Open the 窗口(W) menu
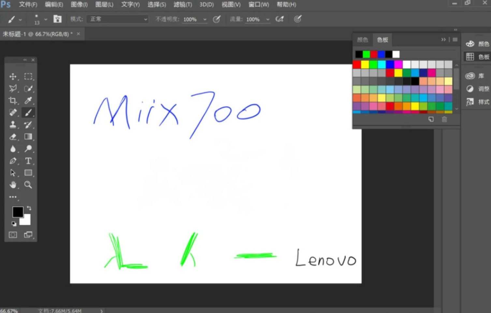This screenshot has width=491, height=313. [x=259, y=5]
